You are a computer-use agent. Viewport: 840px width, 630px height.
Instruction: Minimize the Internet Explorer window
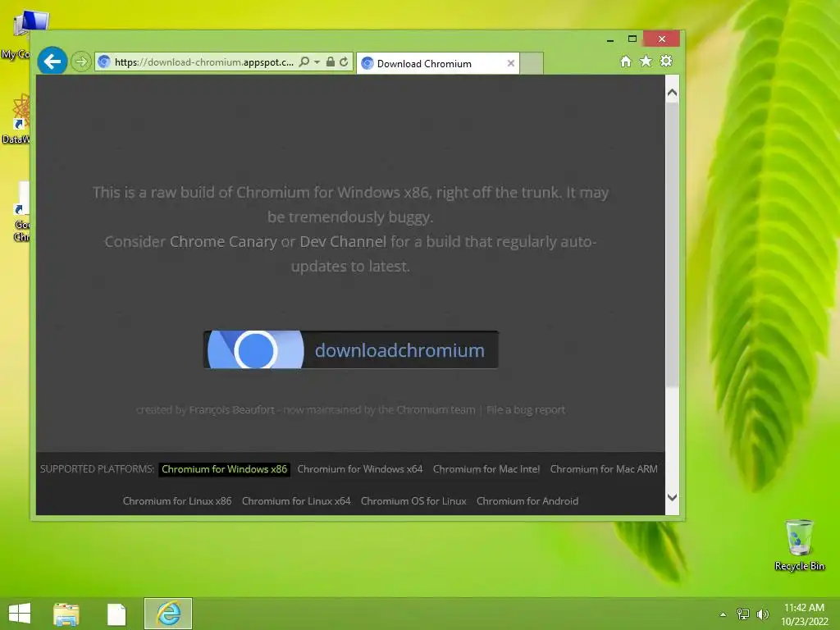click(610, 39)
